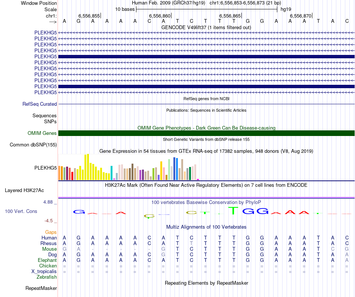Click the 'Elephant' species alignment label
Viewport: 355px width, 297px height.
(47, 260)
